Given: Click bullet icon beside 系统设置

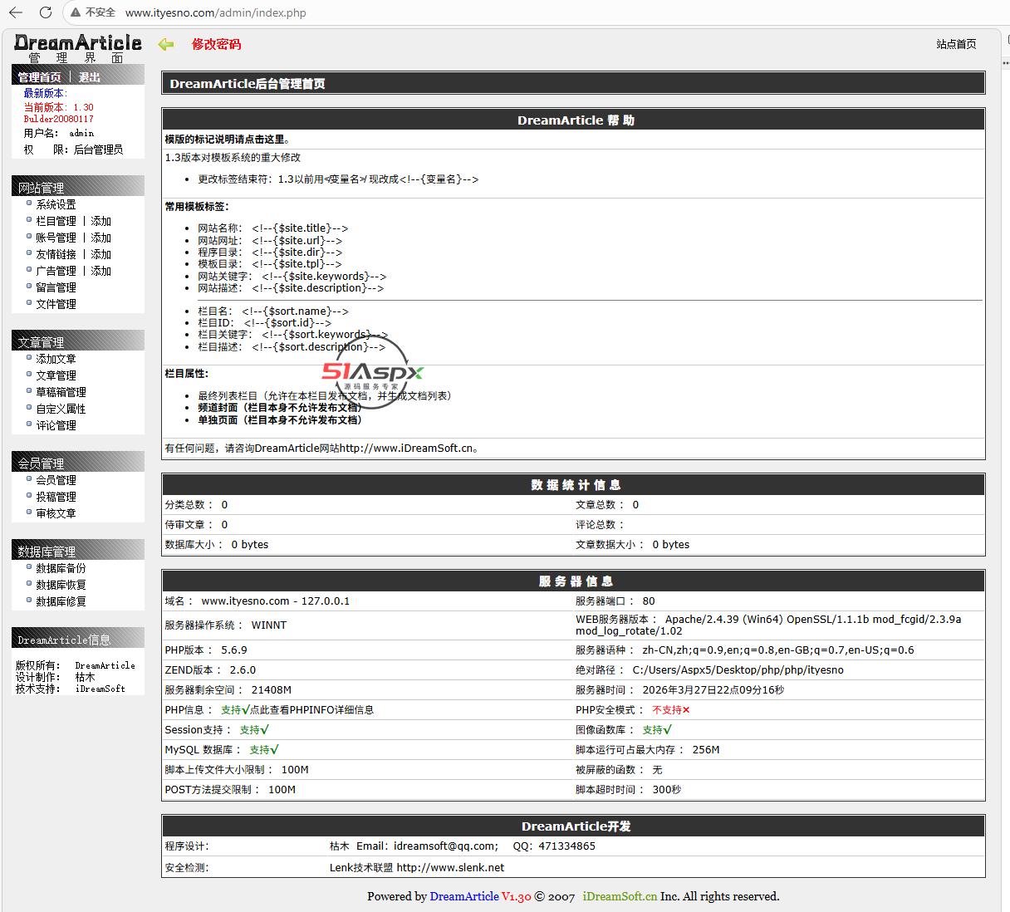Looking at the screenshot, I should (x=29, y=203).
